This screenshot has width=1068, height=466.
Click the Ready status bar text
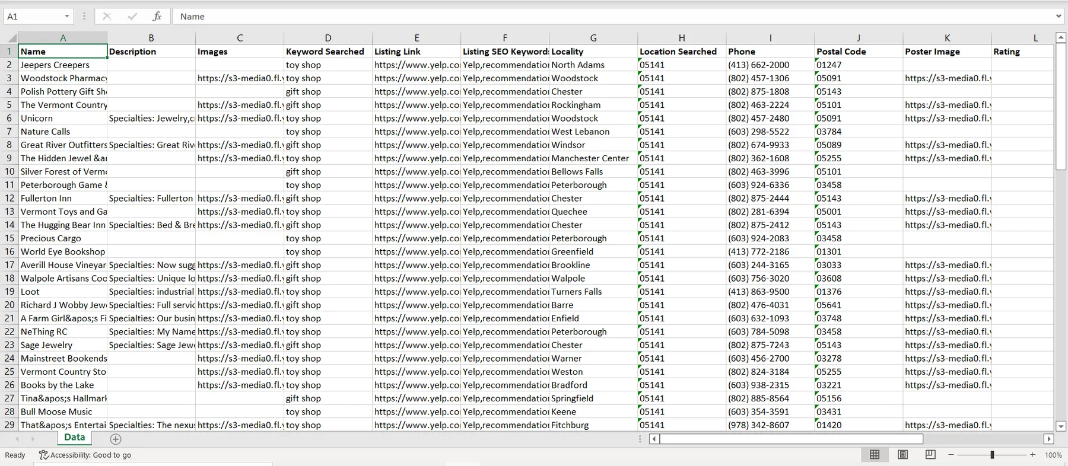[15, 455]
